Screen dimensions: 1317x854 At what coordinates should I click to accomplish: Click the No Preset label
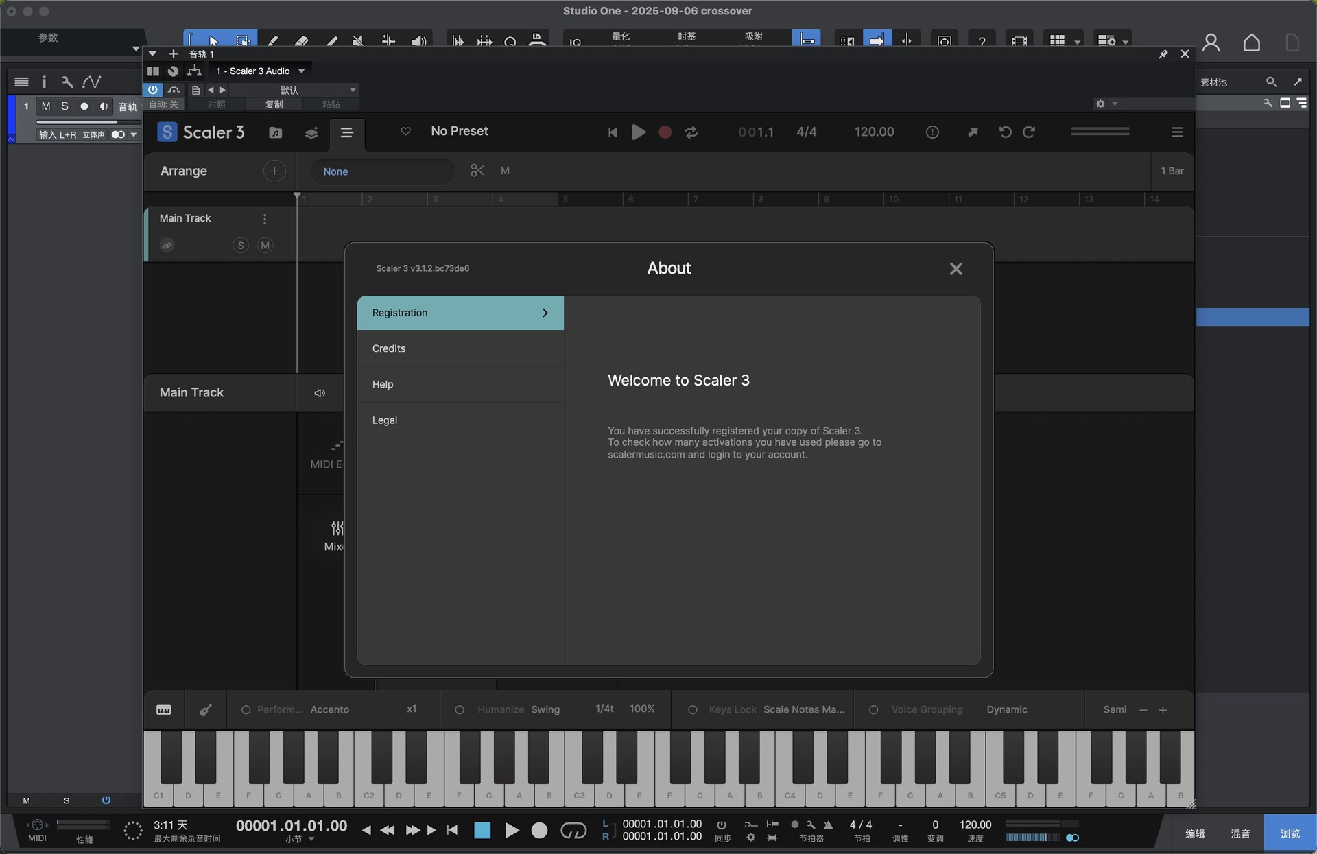[x=459, y=132]
